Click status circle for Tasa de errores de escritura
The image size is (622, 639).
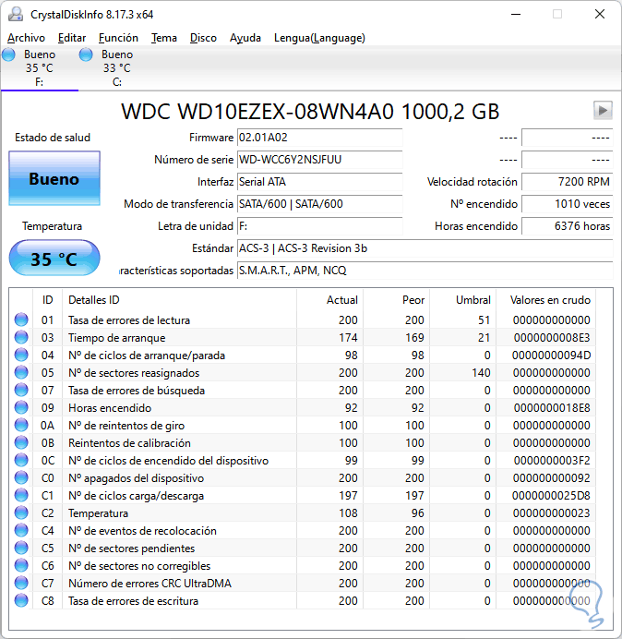point(21,600)
